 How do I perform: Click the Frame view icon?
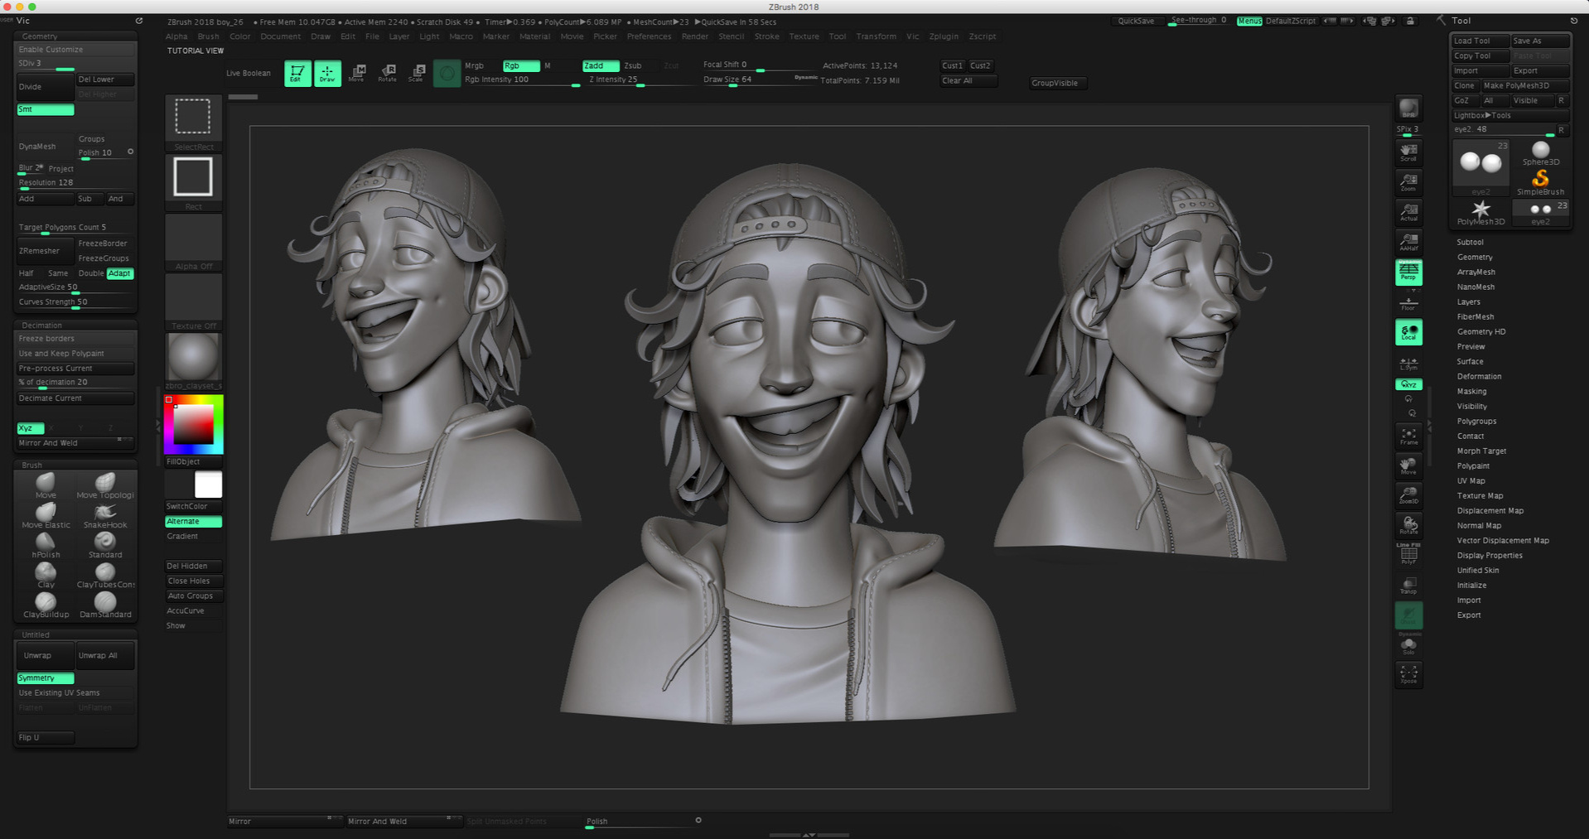click(1408, 436)
